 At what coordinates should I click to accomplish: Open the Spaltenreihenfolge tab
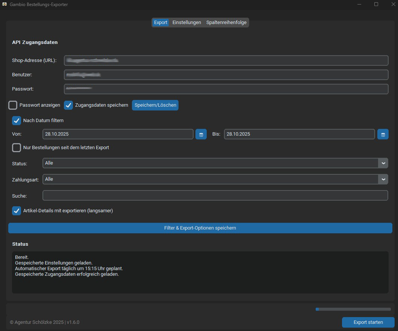click(226, 23)
